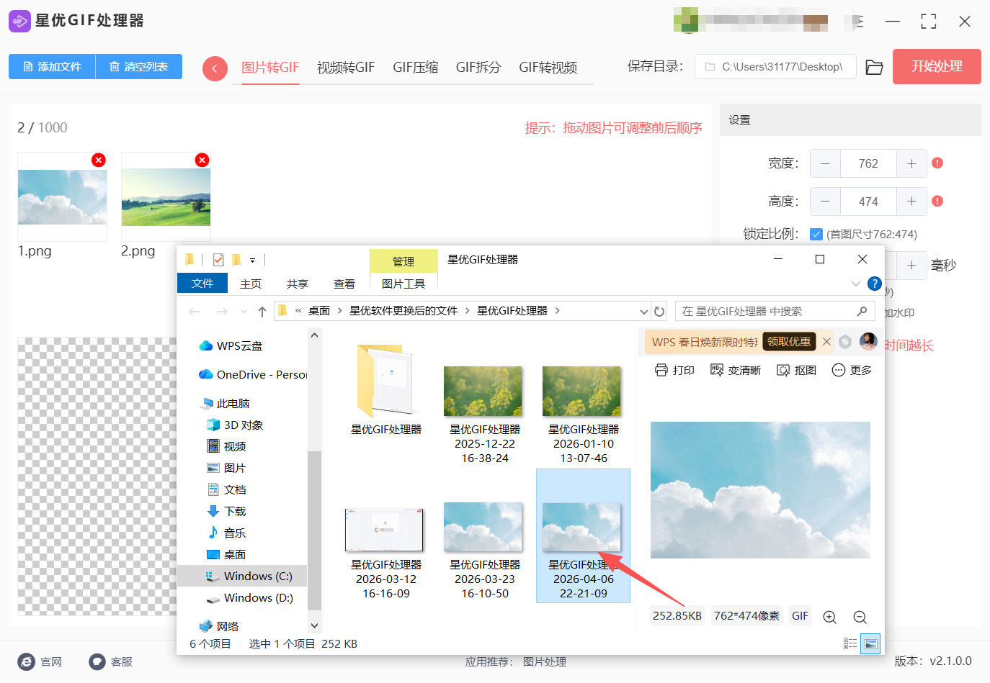Open the 查看 menu in Explorer
Screen dimensions: 990x683
click(344, 284)
